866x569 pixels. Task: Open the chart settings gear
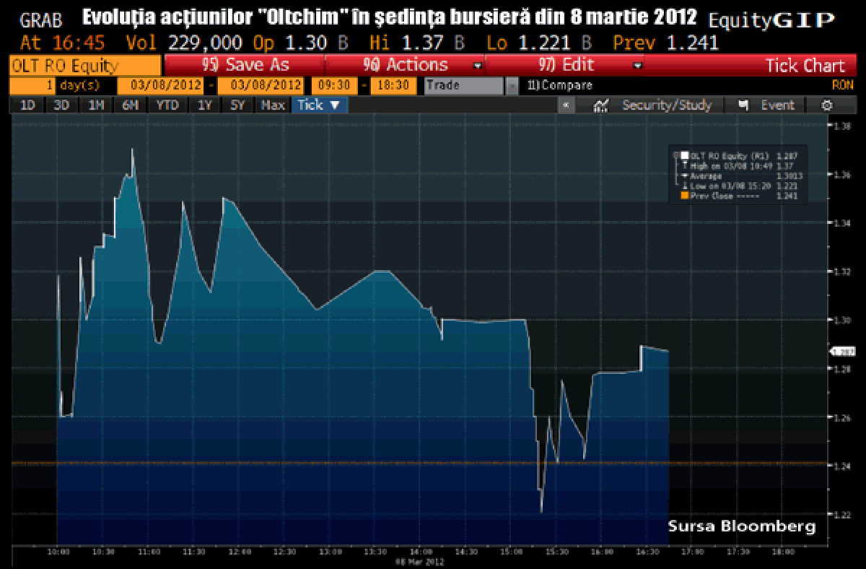tap(828, 105)
